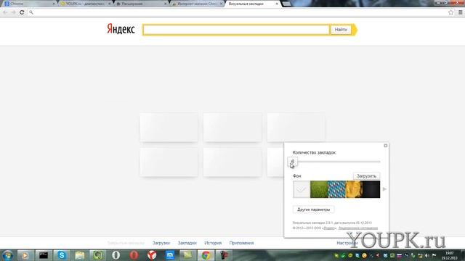Screen dimensions: 465x261
Task: Reload the current page
Action: (x=22, y=12)
